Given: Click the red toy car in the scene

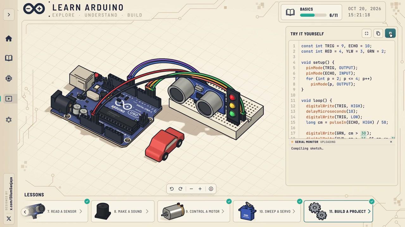Looking at the screenshot, I should (x=165, y=145).
